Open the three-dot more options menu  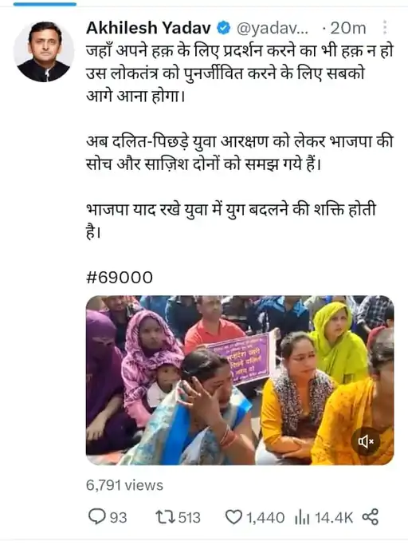pyautogui.click(x=385, y=27)
